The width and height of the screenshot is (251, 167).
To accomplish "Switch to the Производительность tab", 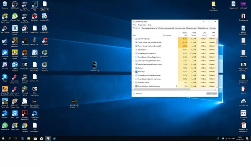I will (149, 28).
